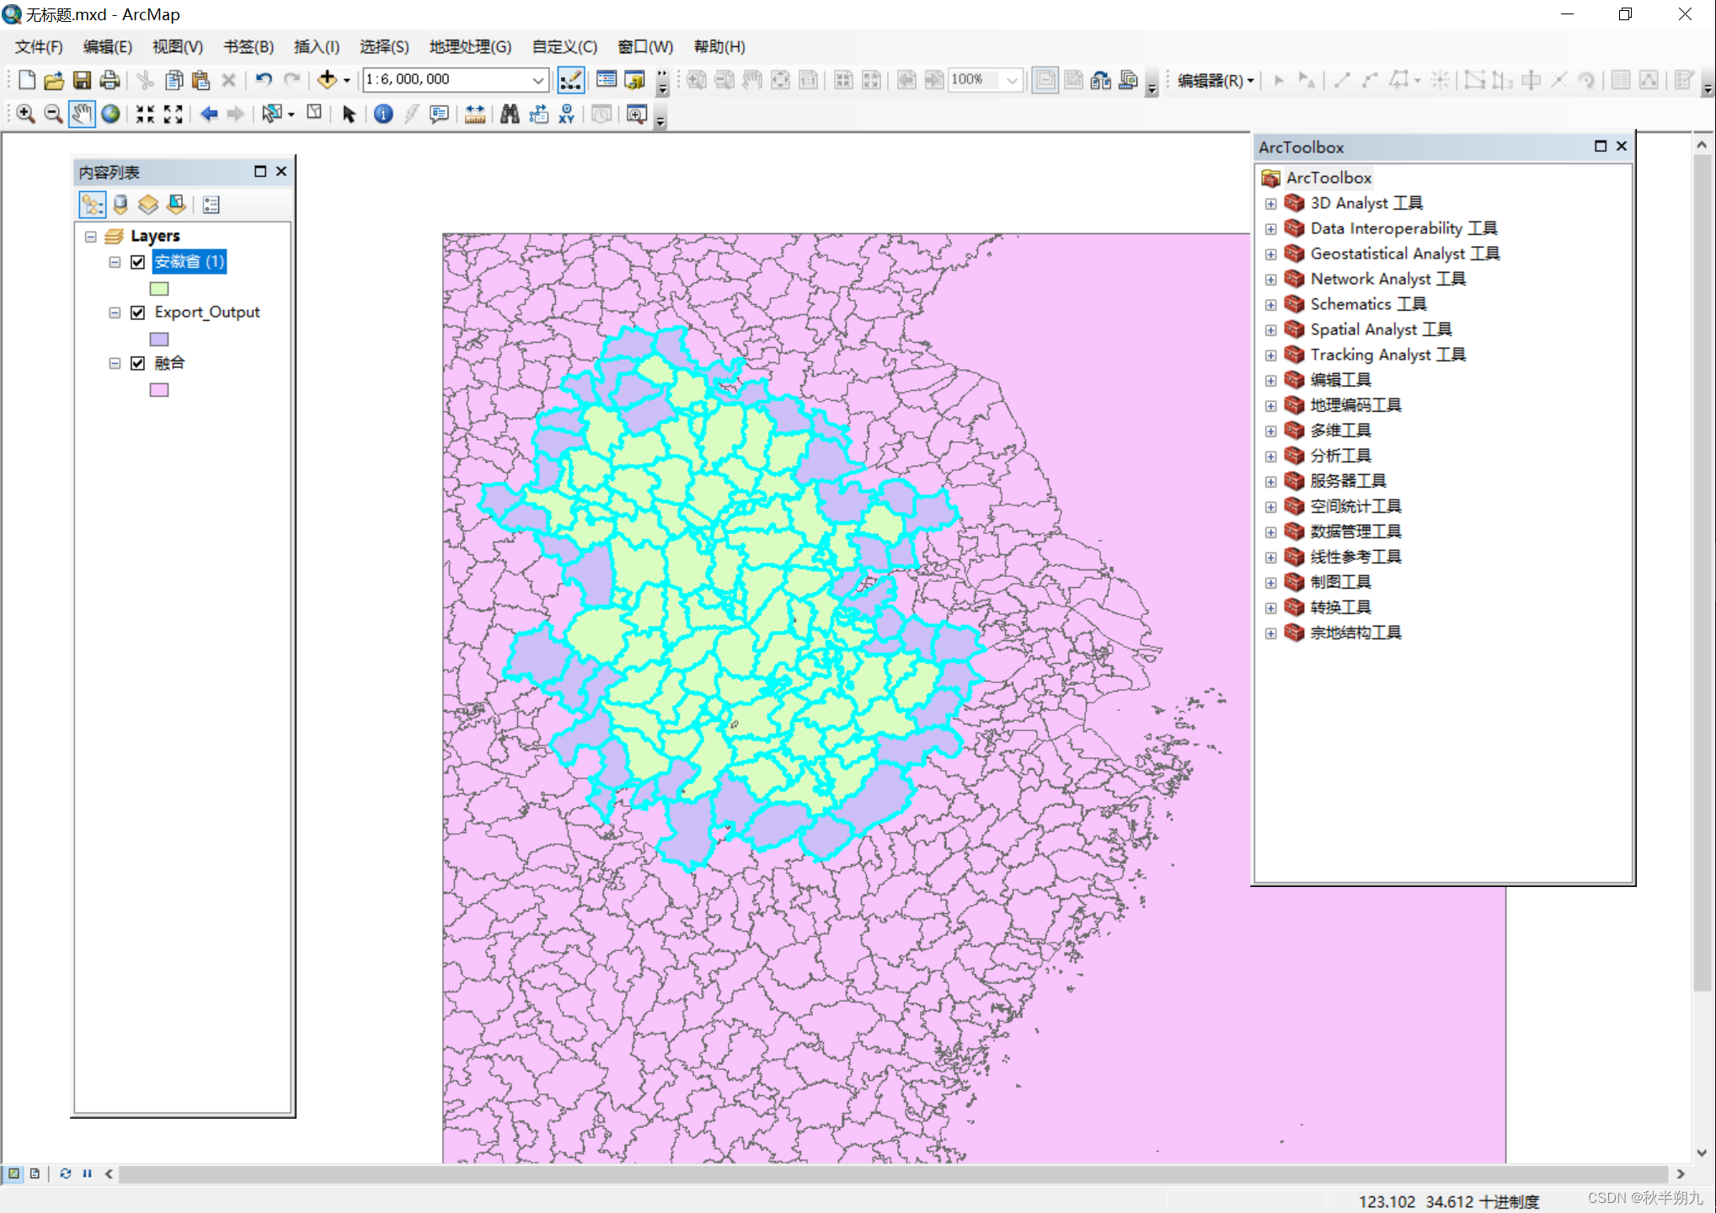
Task: Disable the 融合 layer checkbox
Action: tap(138, 363)
